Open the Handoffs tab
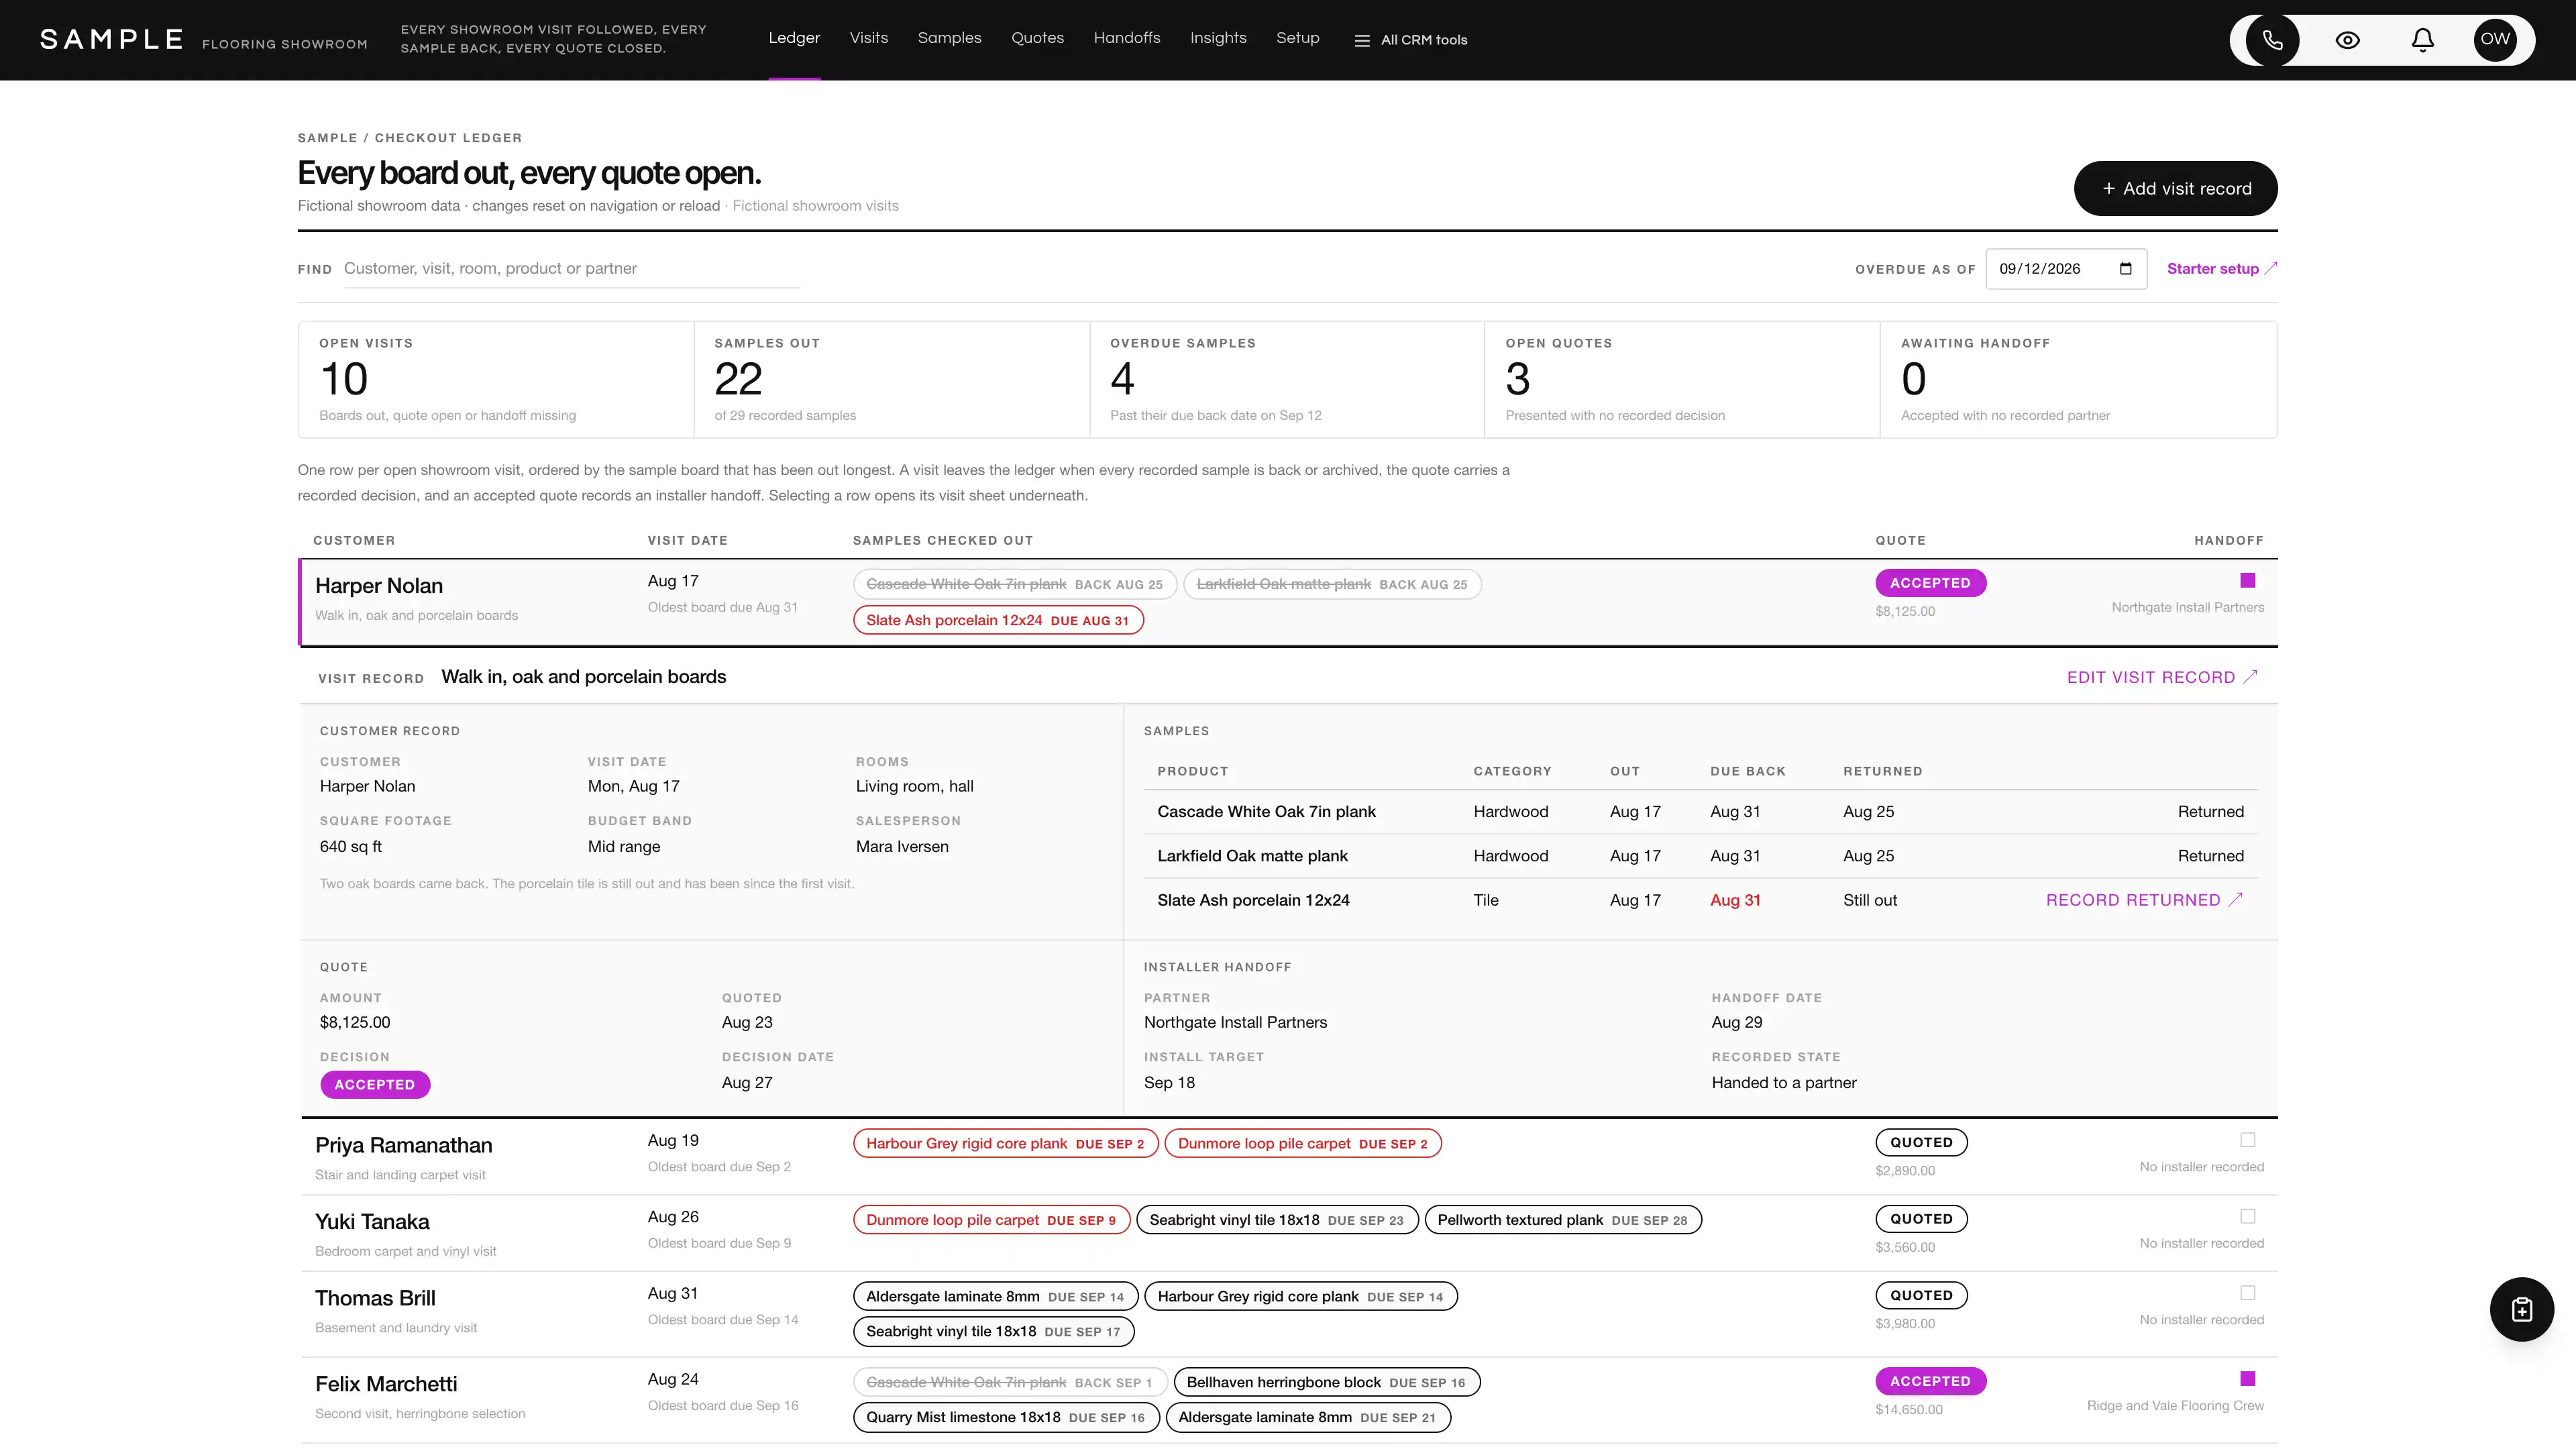The height and width of the screenshot is (1449, 2576). click(1127, 38)
